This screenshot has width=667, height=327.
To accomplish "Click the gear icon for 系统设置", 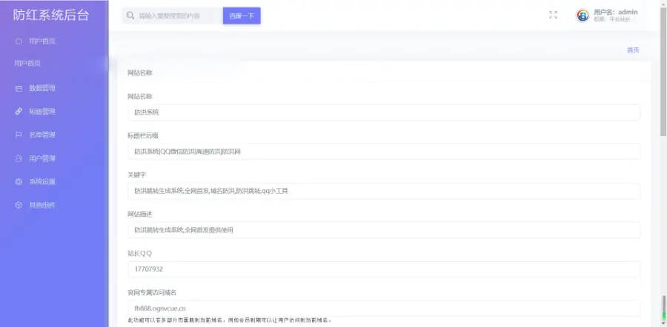I will click(19, 182).
